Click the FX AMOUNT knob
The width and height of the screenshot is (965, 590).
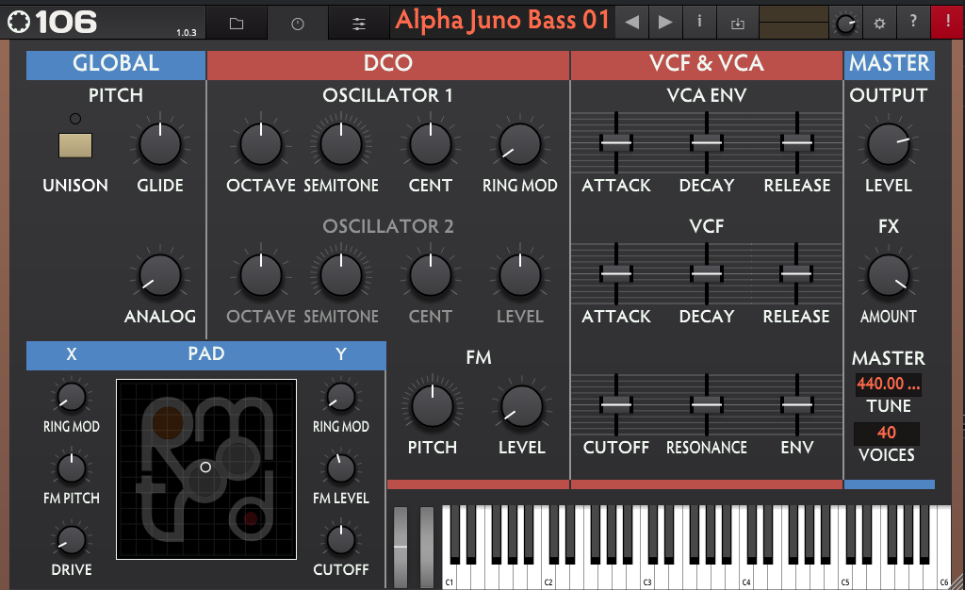point(888,275)
